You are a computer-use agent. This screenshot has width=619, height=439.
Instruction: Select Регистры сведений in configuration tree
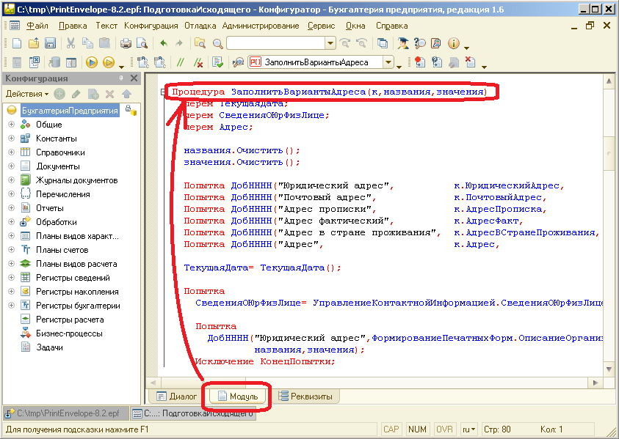click(x=73, y=278)
